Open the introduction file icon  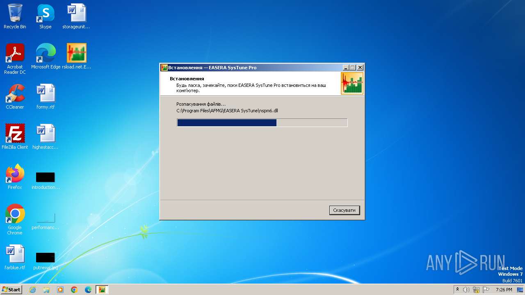[x=46, y=180]
